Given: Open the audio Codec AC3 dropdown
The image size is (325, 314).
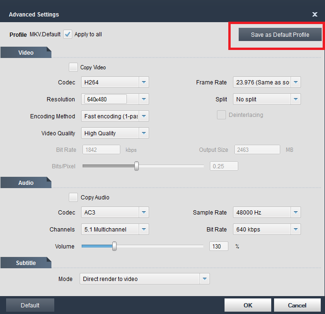Looking at the screenshot, I should click(144, 213).
